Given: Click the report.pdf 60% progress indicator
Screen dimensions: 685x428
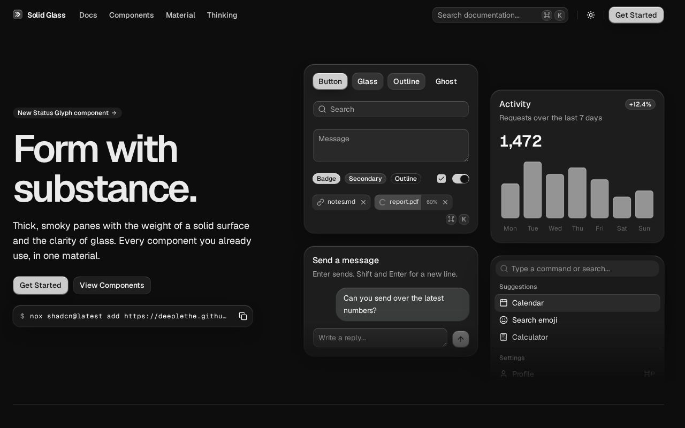Looking at the screenshot, I should tap(432, 202).
